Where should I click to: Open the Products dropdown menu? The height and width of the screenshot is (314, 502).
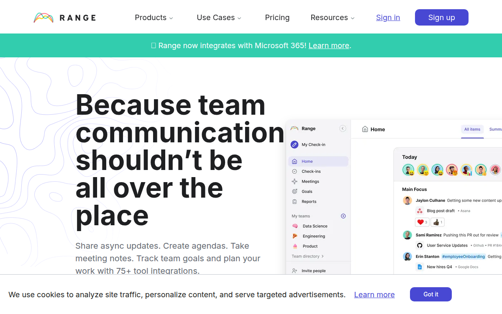(154, 18)
